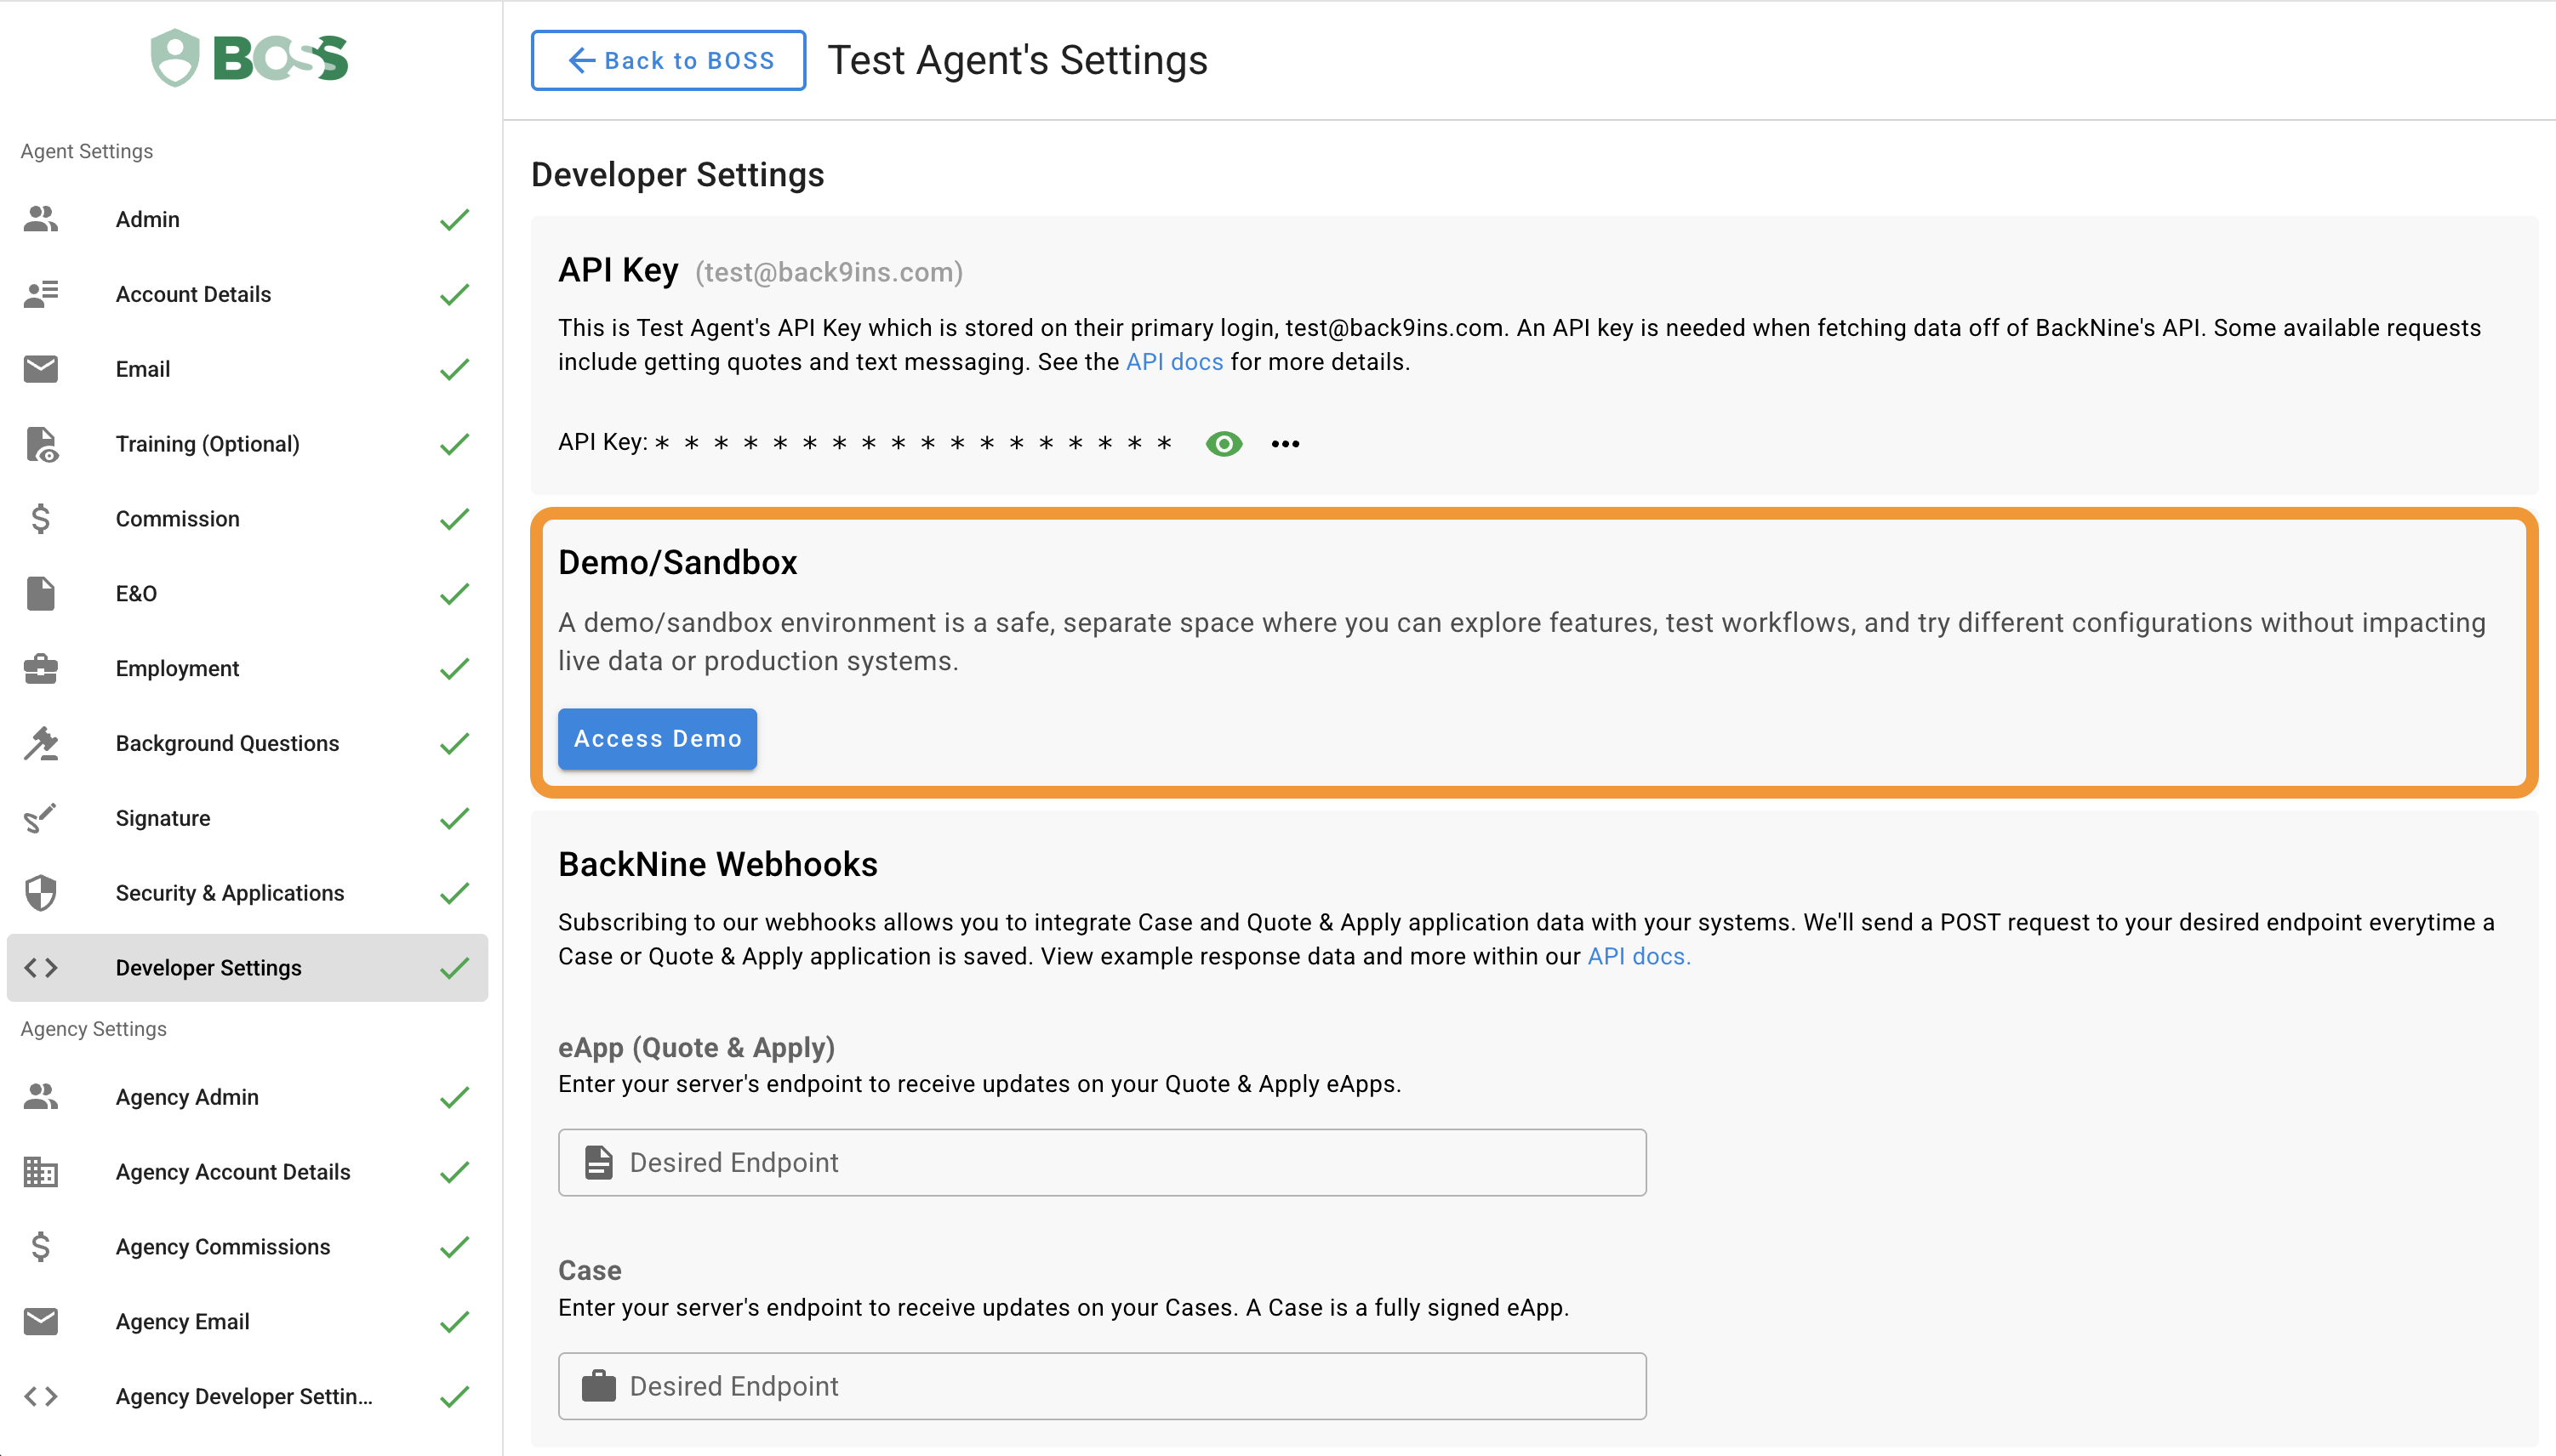Click the "BackNine Webhooks" heading
This screenshot has width=2556, height=1456.
[x=717, y=864]
